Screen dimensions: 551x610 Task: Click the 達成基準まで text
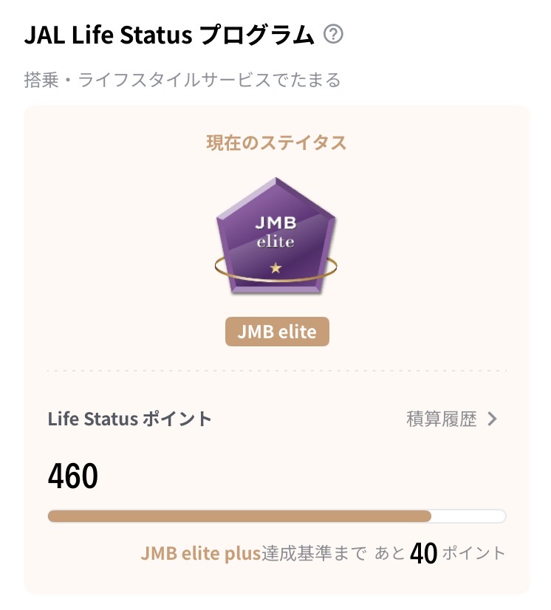tap(315, 553)
